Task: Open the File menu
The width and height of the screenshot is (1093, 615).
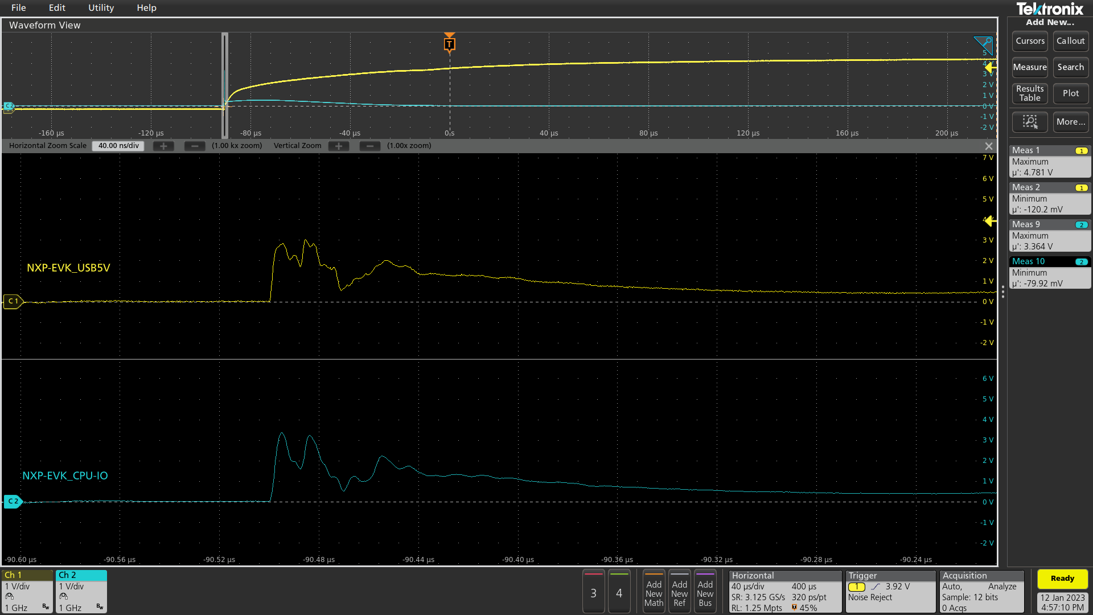Action: [18, 7]
